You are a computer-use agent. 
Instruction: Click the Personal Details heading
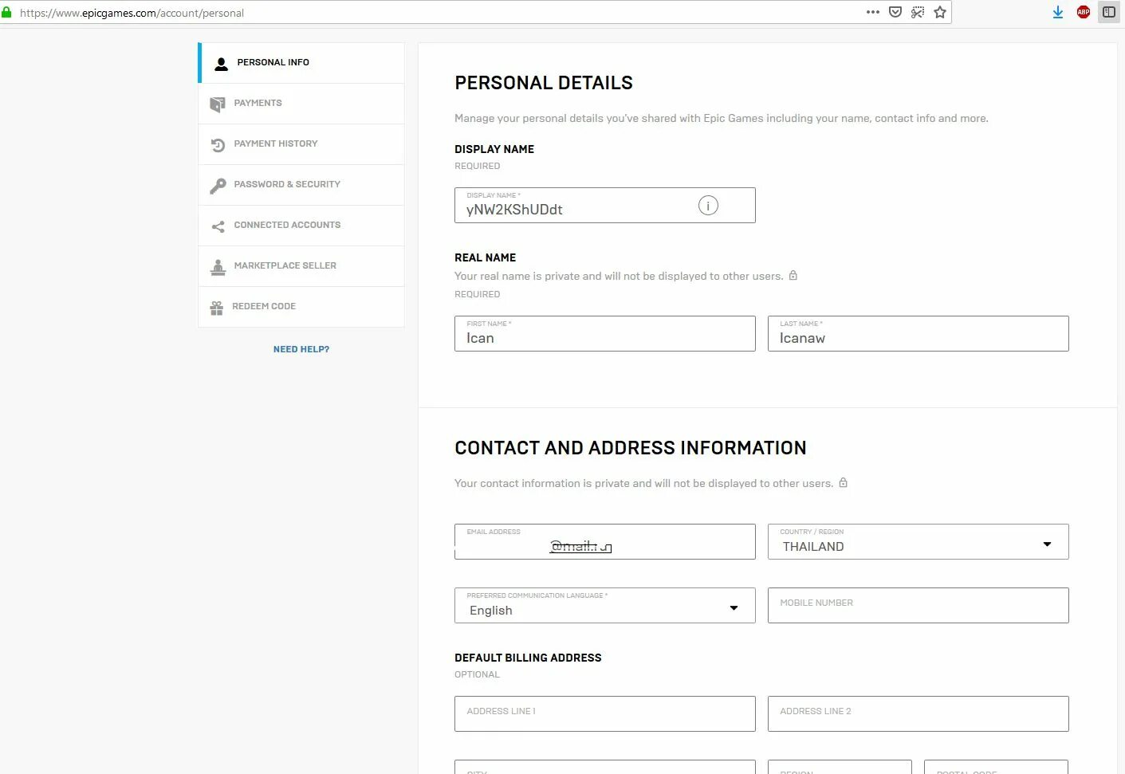[x=544, y=83]
